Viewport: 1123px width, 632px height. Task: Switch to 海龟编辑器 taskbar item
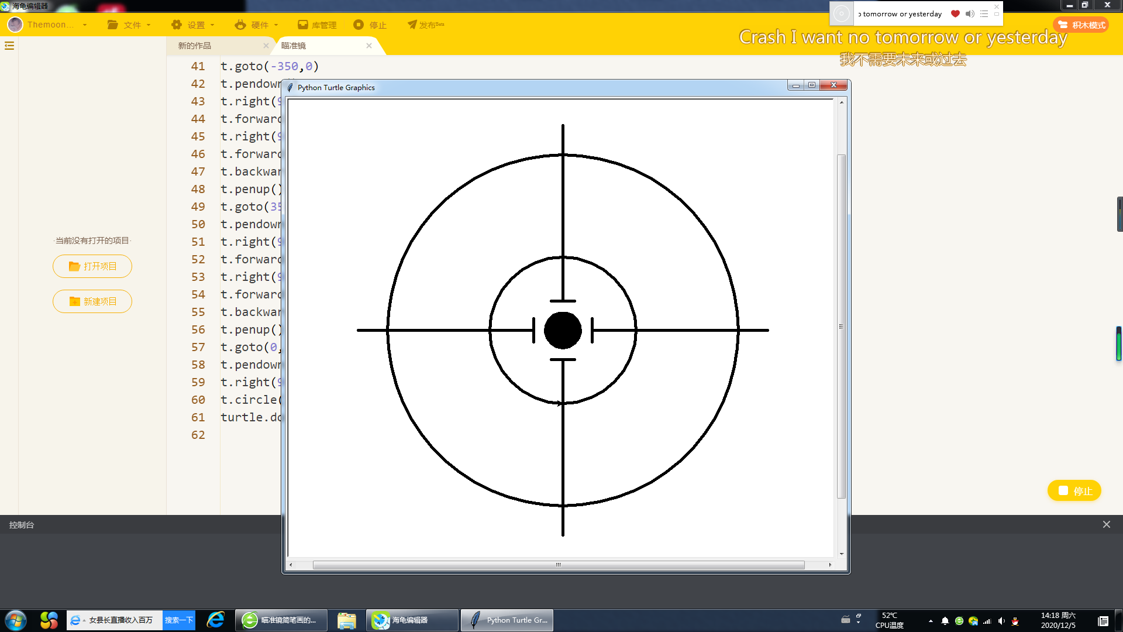pos(412,620)
